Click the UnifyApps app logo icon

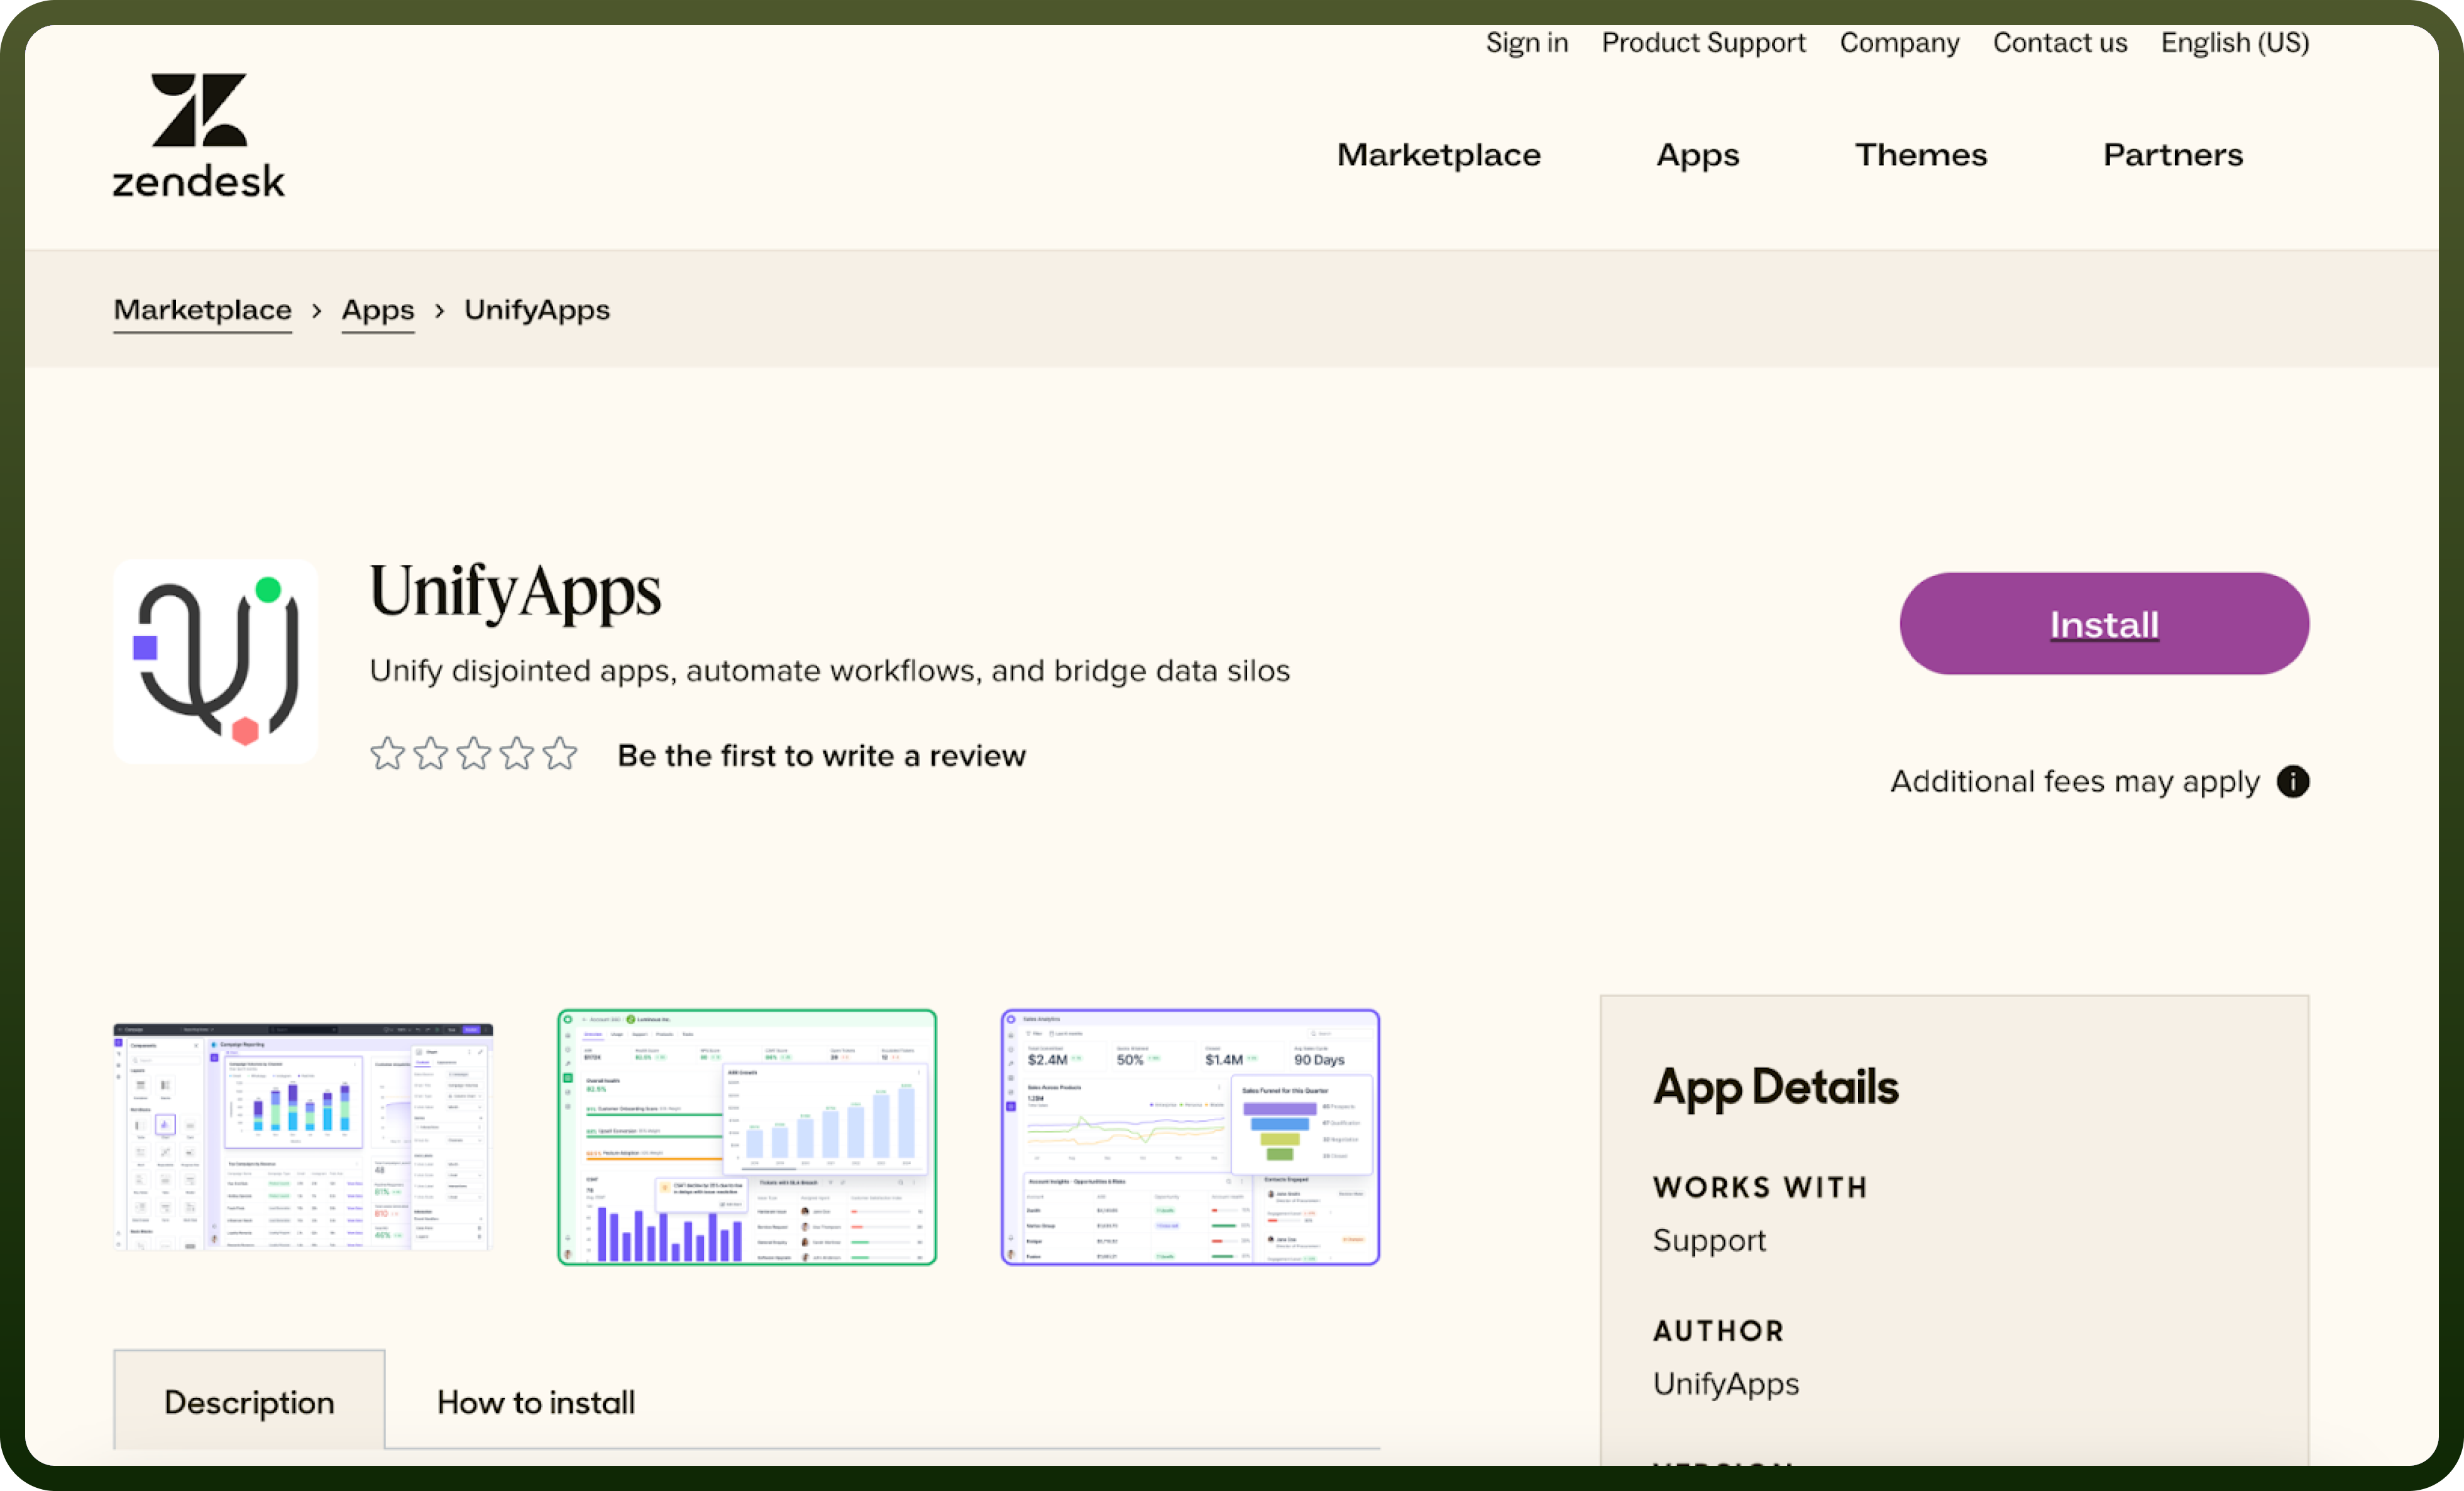tap(215, 661)
